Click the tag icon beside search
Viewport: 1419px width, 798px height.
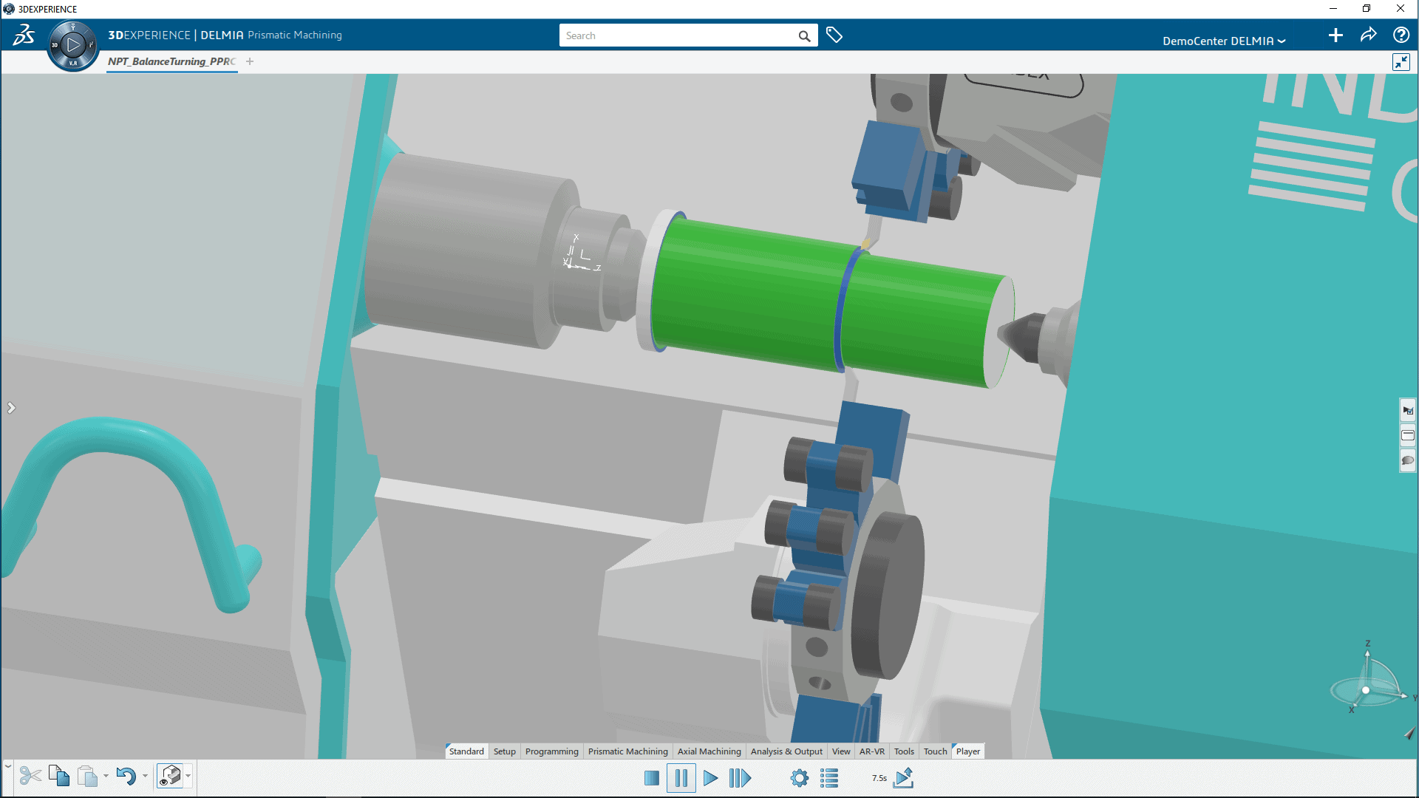(x=834, y=35)
